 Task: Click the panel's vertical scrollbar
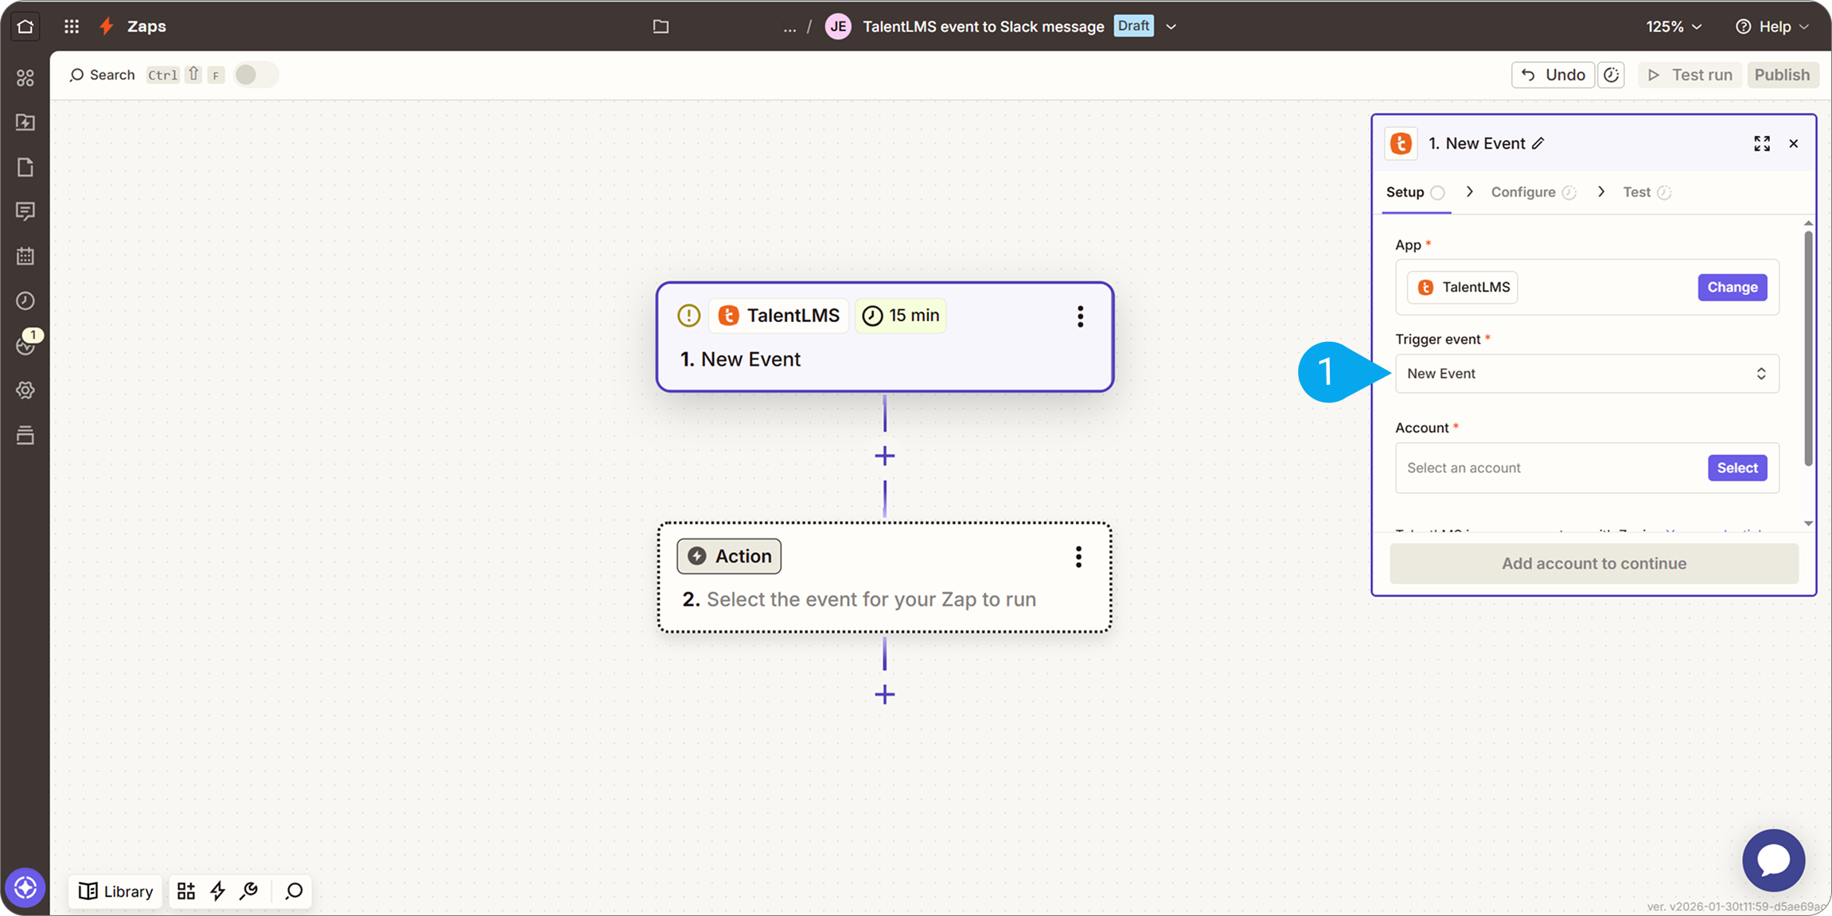click(x=1808, y=347)
